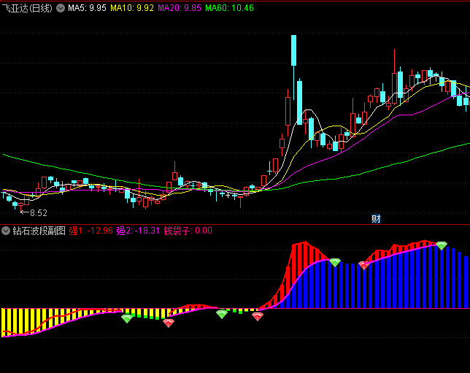This screenshot has height=373, width=470.
Task: Click the 强1 indicator value label
Action: [x=90, y=231]
